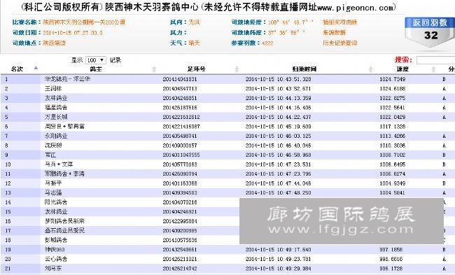Select owner 永翔鸽业 in row 7
The image size is (455, 275).
pyautogui.click(x=56, y=136)
